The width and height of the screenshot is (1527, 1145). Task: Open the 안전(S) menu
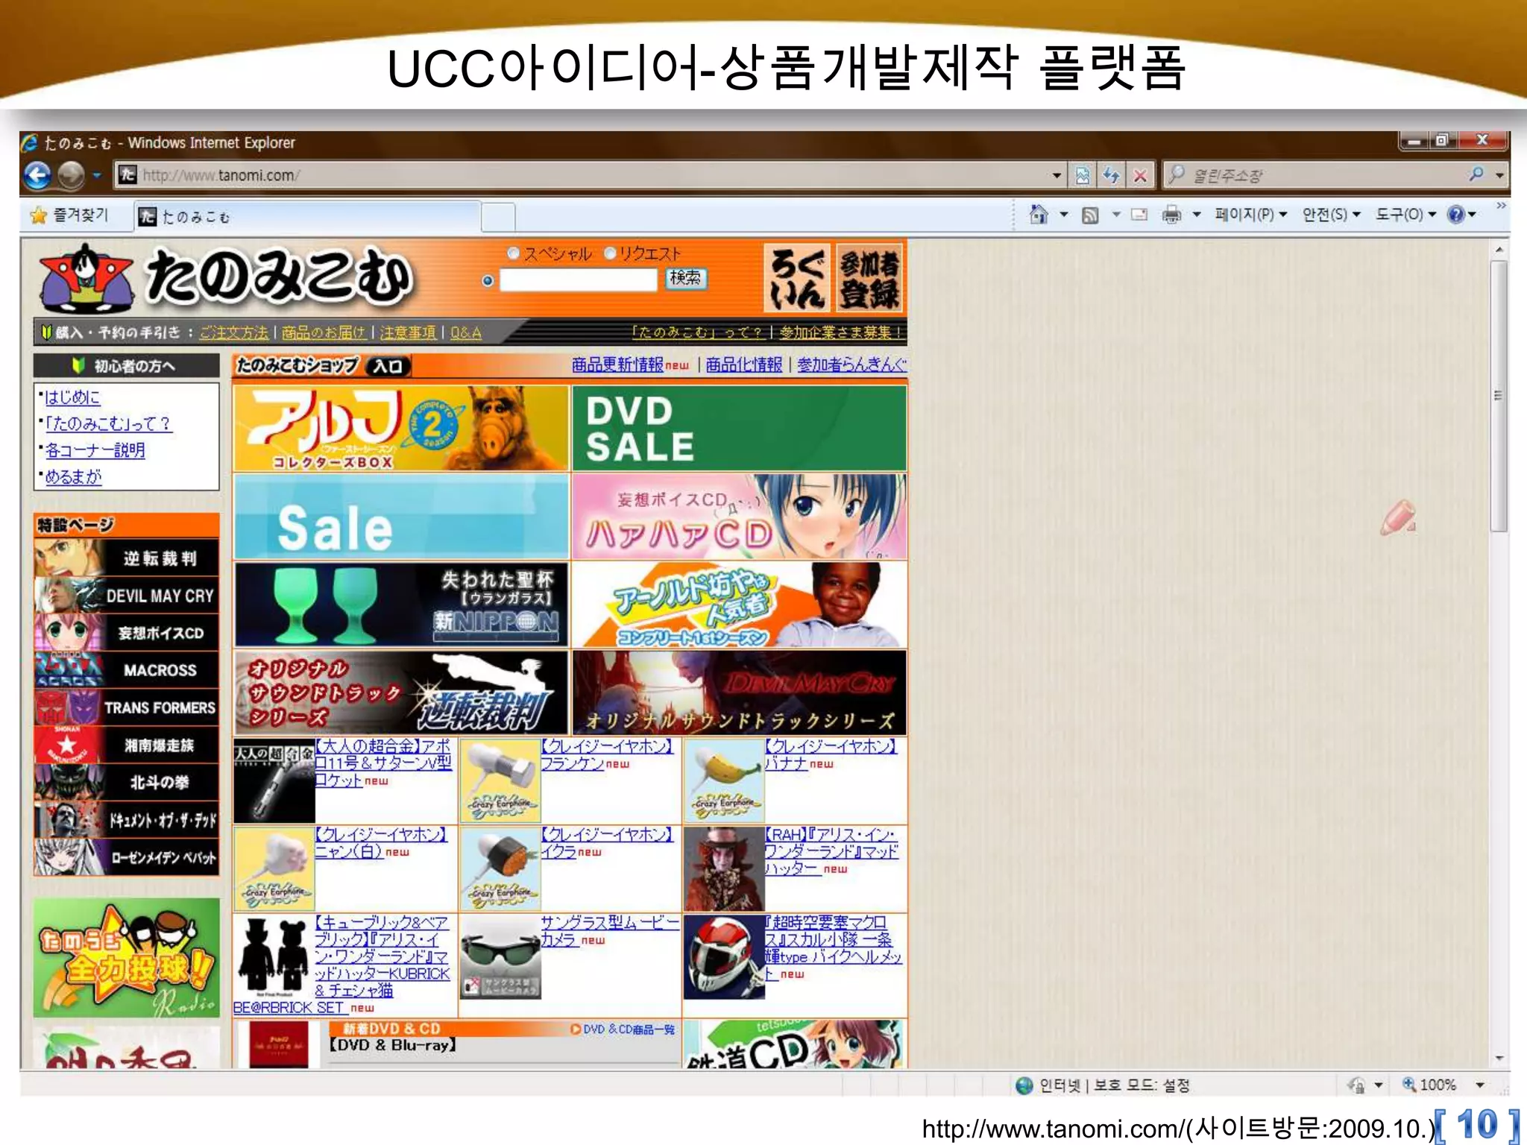tap(1331, 215)
